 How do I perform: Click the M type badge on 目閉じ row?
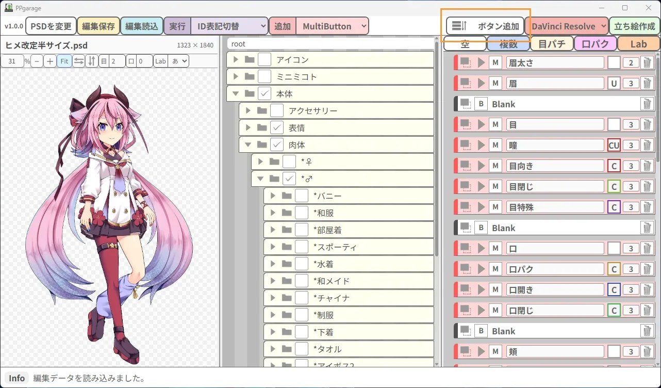[495, 187]
